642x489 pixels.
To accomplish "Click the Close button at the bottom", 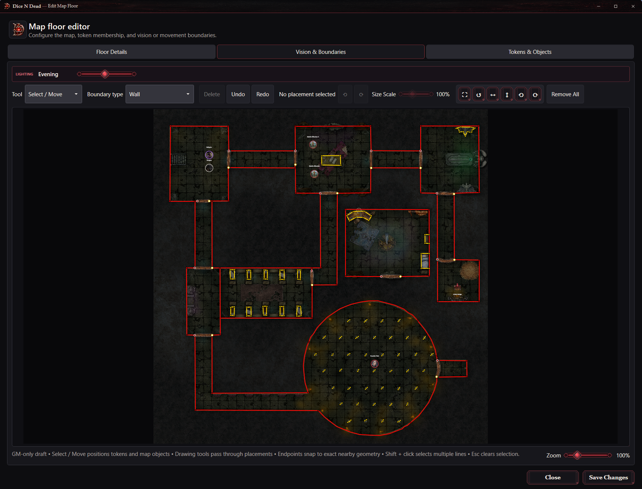I will (552, 477).
